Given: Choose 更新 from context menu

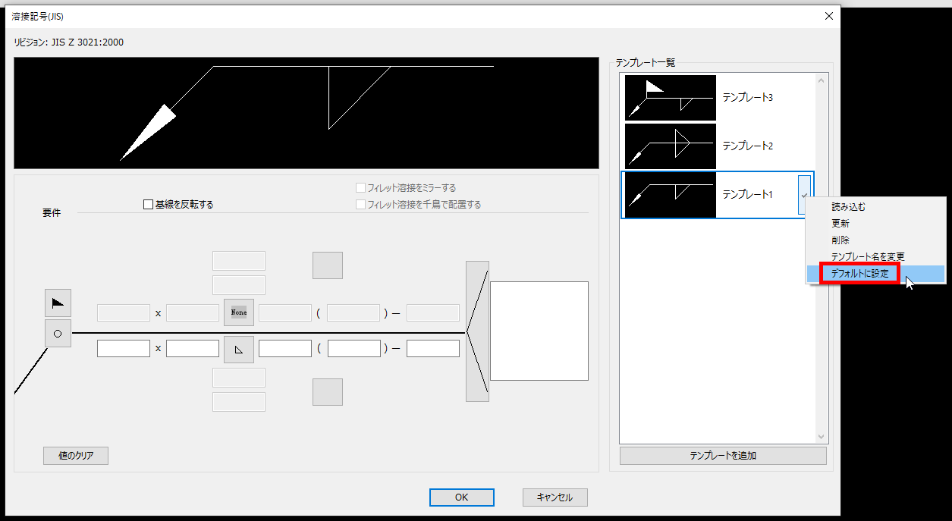Looking at the screenshot, I should tap(840, 224).
